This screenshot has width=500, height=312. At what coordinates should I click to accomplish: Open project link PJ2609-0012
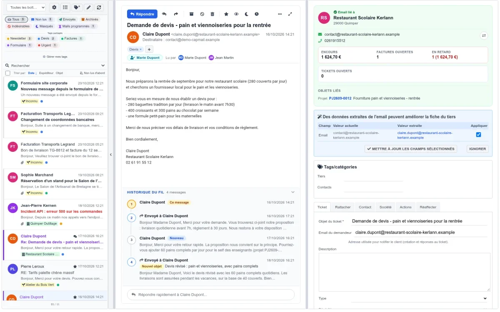[x=340, y=98]
